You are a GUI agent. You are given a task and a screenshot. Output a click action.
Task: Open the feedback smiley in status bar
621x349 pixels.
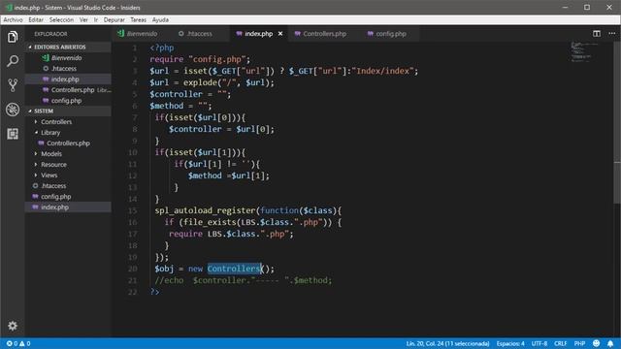pos(596,343)
